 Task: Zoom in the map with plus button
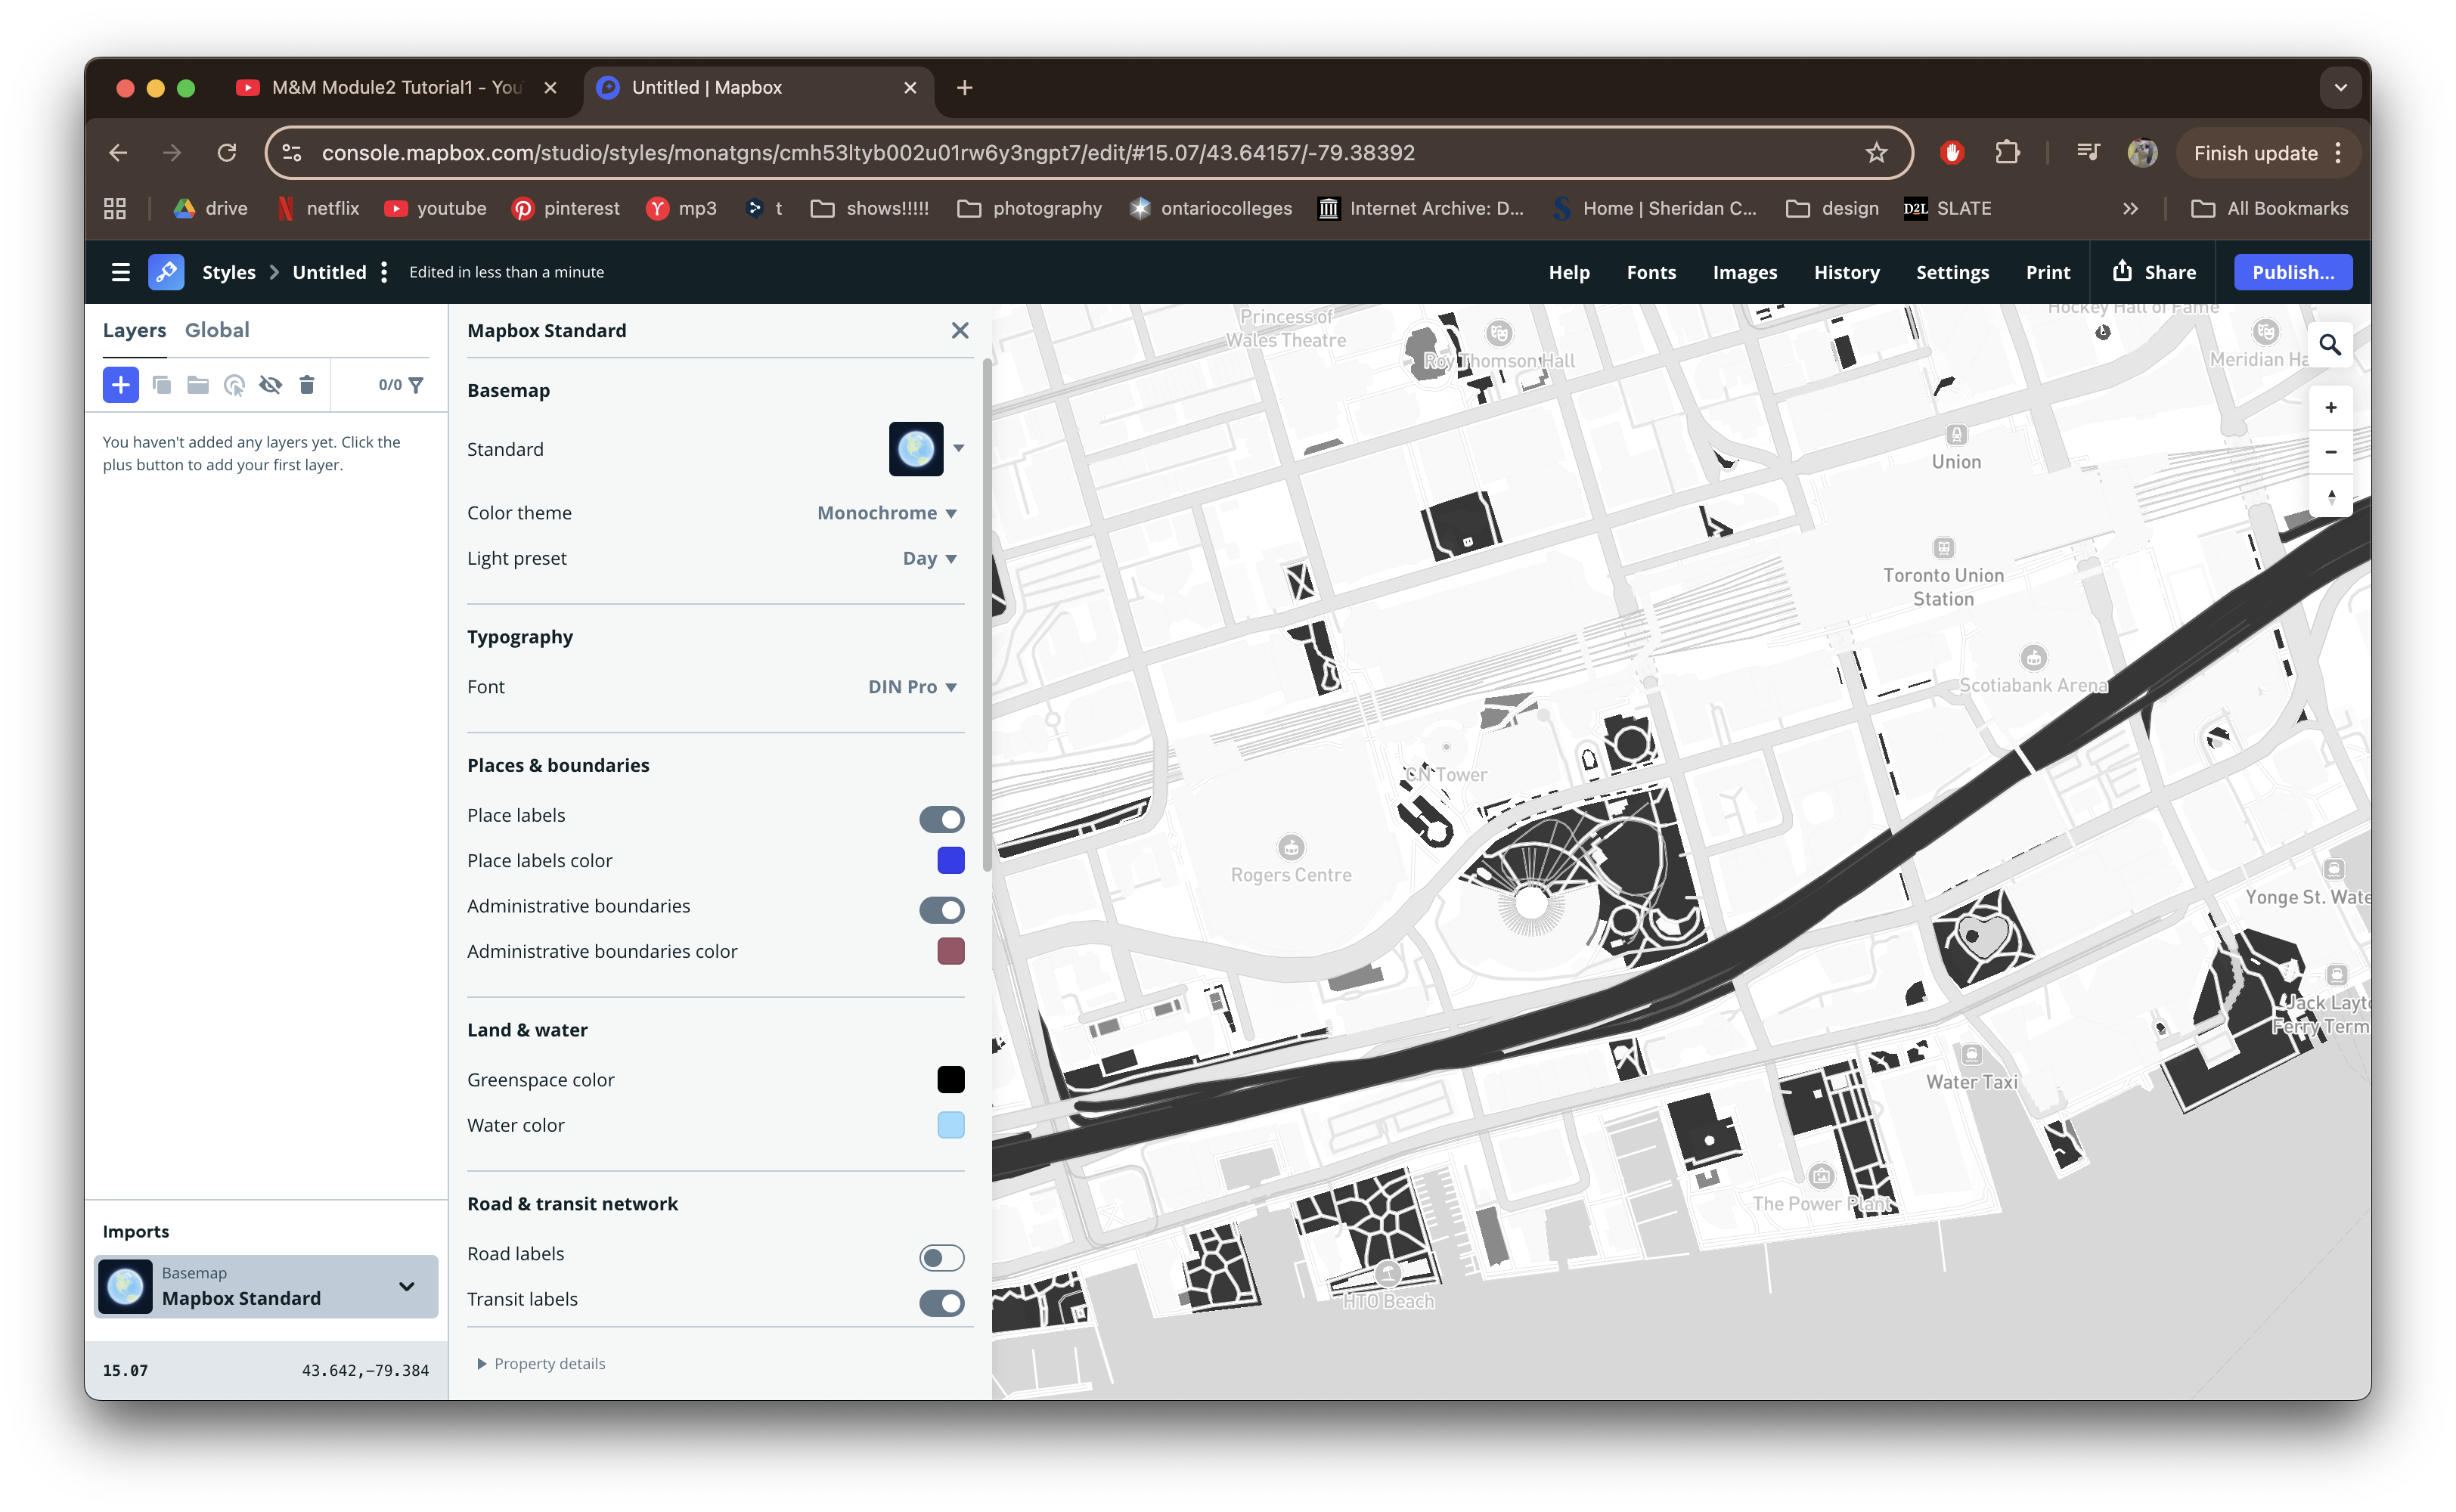2330,407
